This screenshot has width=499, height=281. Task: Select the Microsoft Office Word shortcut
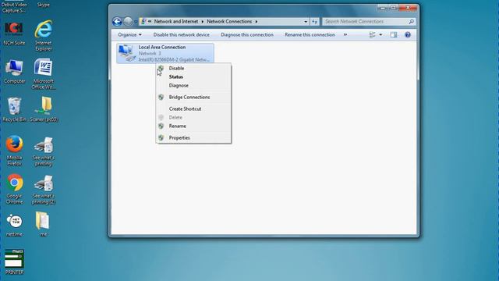(x=44, y=74)
